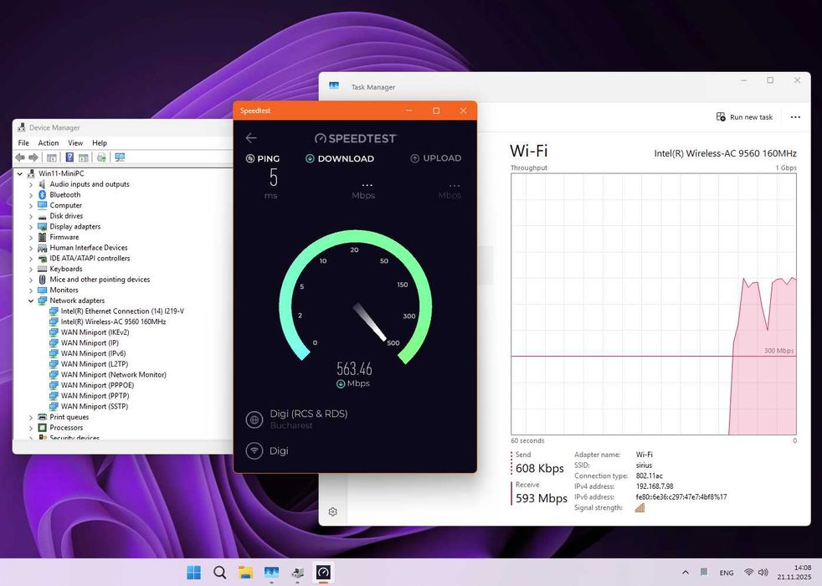Click the Run new task label
This screenshot has width=822, height=586.
(x=751, y=117)
